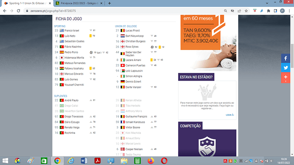The width and height of the screenshot is (294, 165).
Task: Open the player page for Sebastián Coates
Action: 75,41
